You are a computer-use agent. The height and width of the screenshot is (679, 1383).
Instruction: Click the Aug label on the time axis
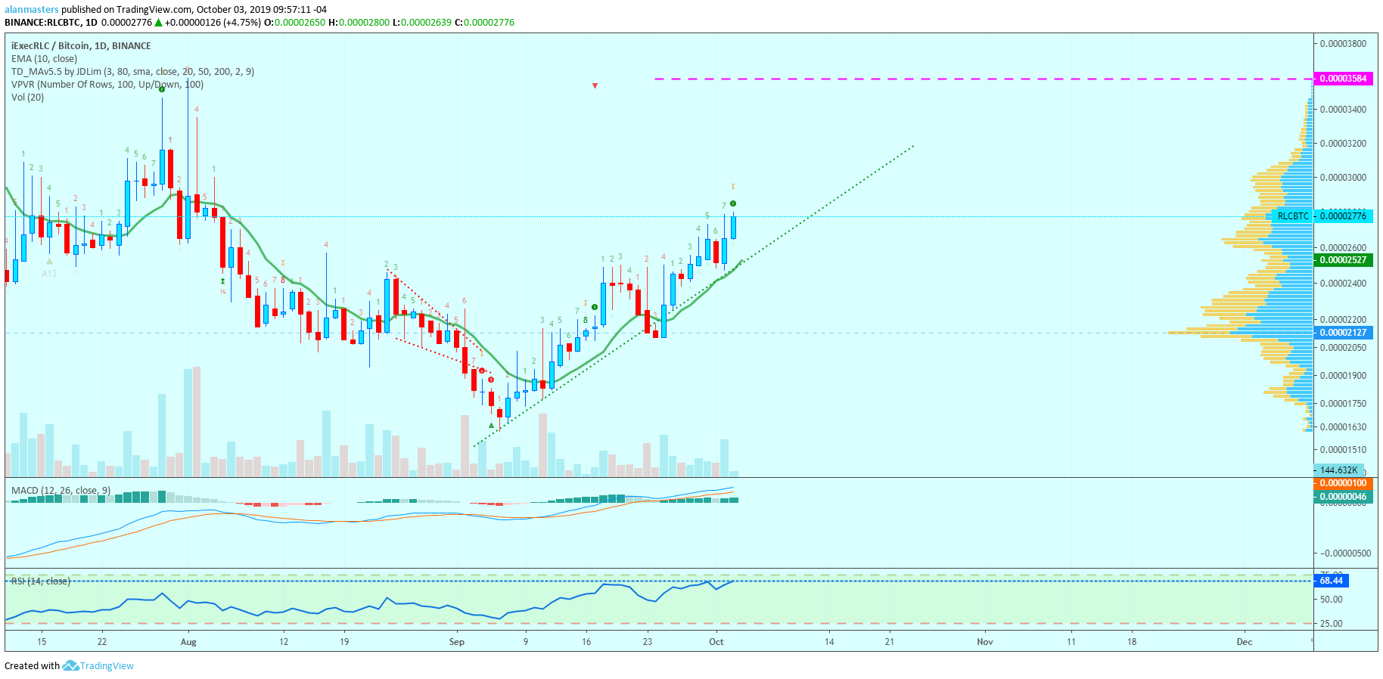pyautogui.click(x=188, y=642)
